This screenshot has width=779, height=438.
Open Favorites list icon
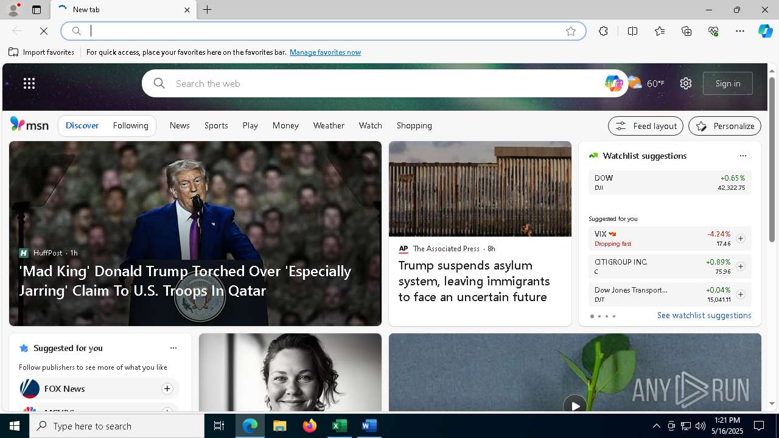660,31
